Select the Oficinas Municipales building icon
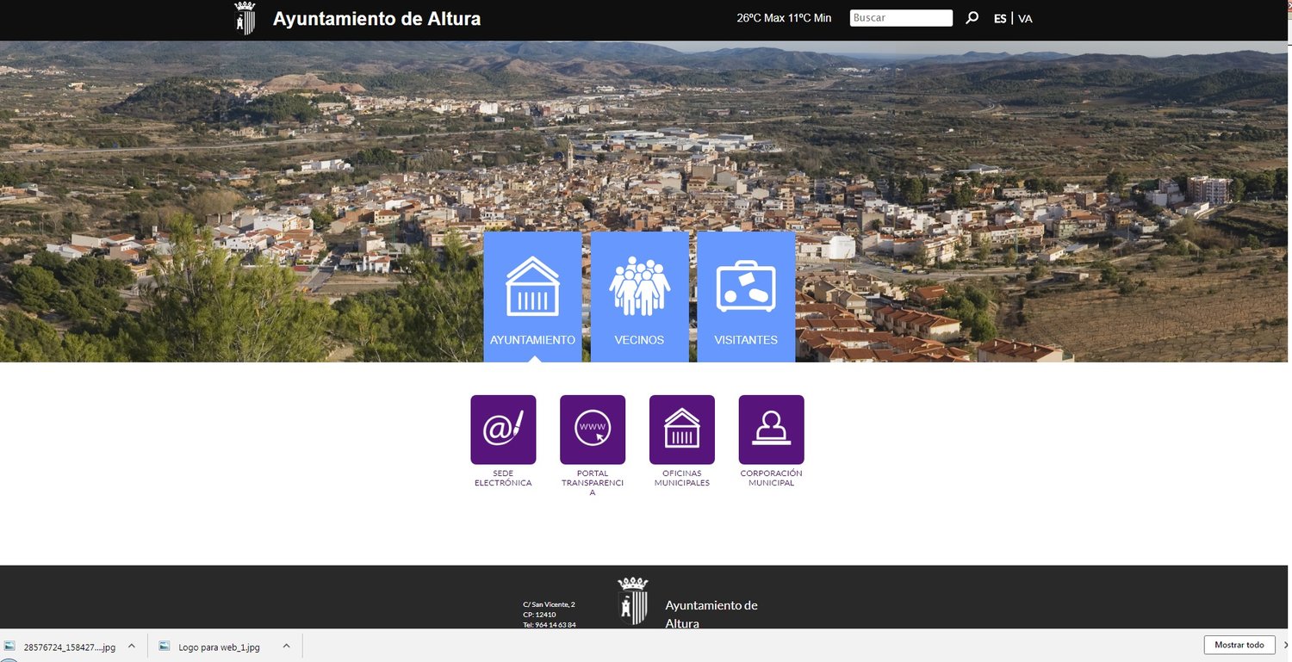This screenshot has height=662, width=1292. [x=681, y=428]
